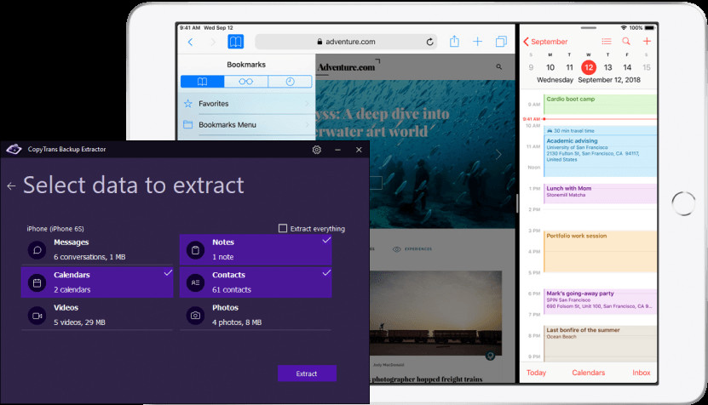This screenshot has width=708, height=405.
Task: Add a new Calendar event
Action: click(647, 42)
